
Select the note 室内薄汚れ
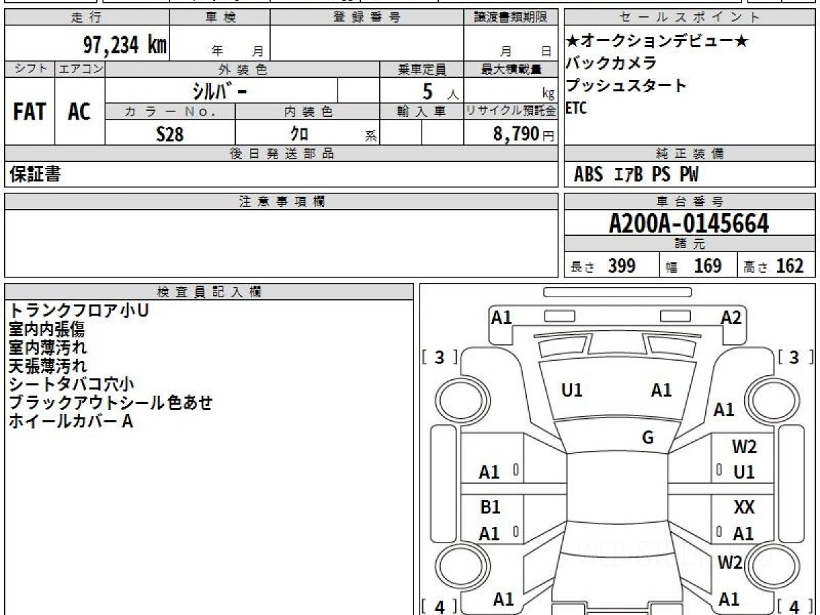[48, 347]
